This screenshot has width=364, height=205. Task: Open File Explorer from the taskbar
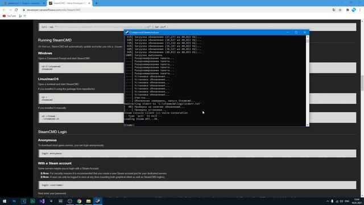tap(89, 201)
